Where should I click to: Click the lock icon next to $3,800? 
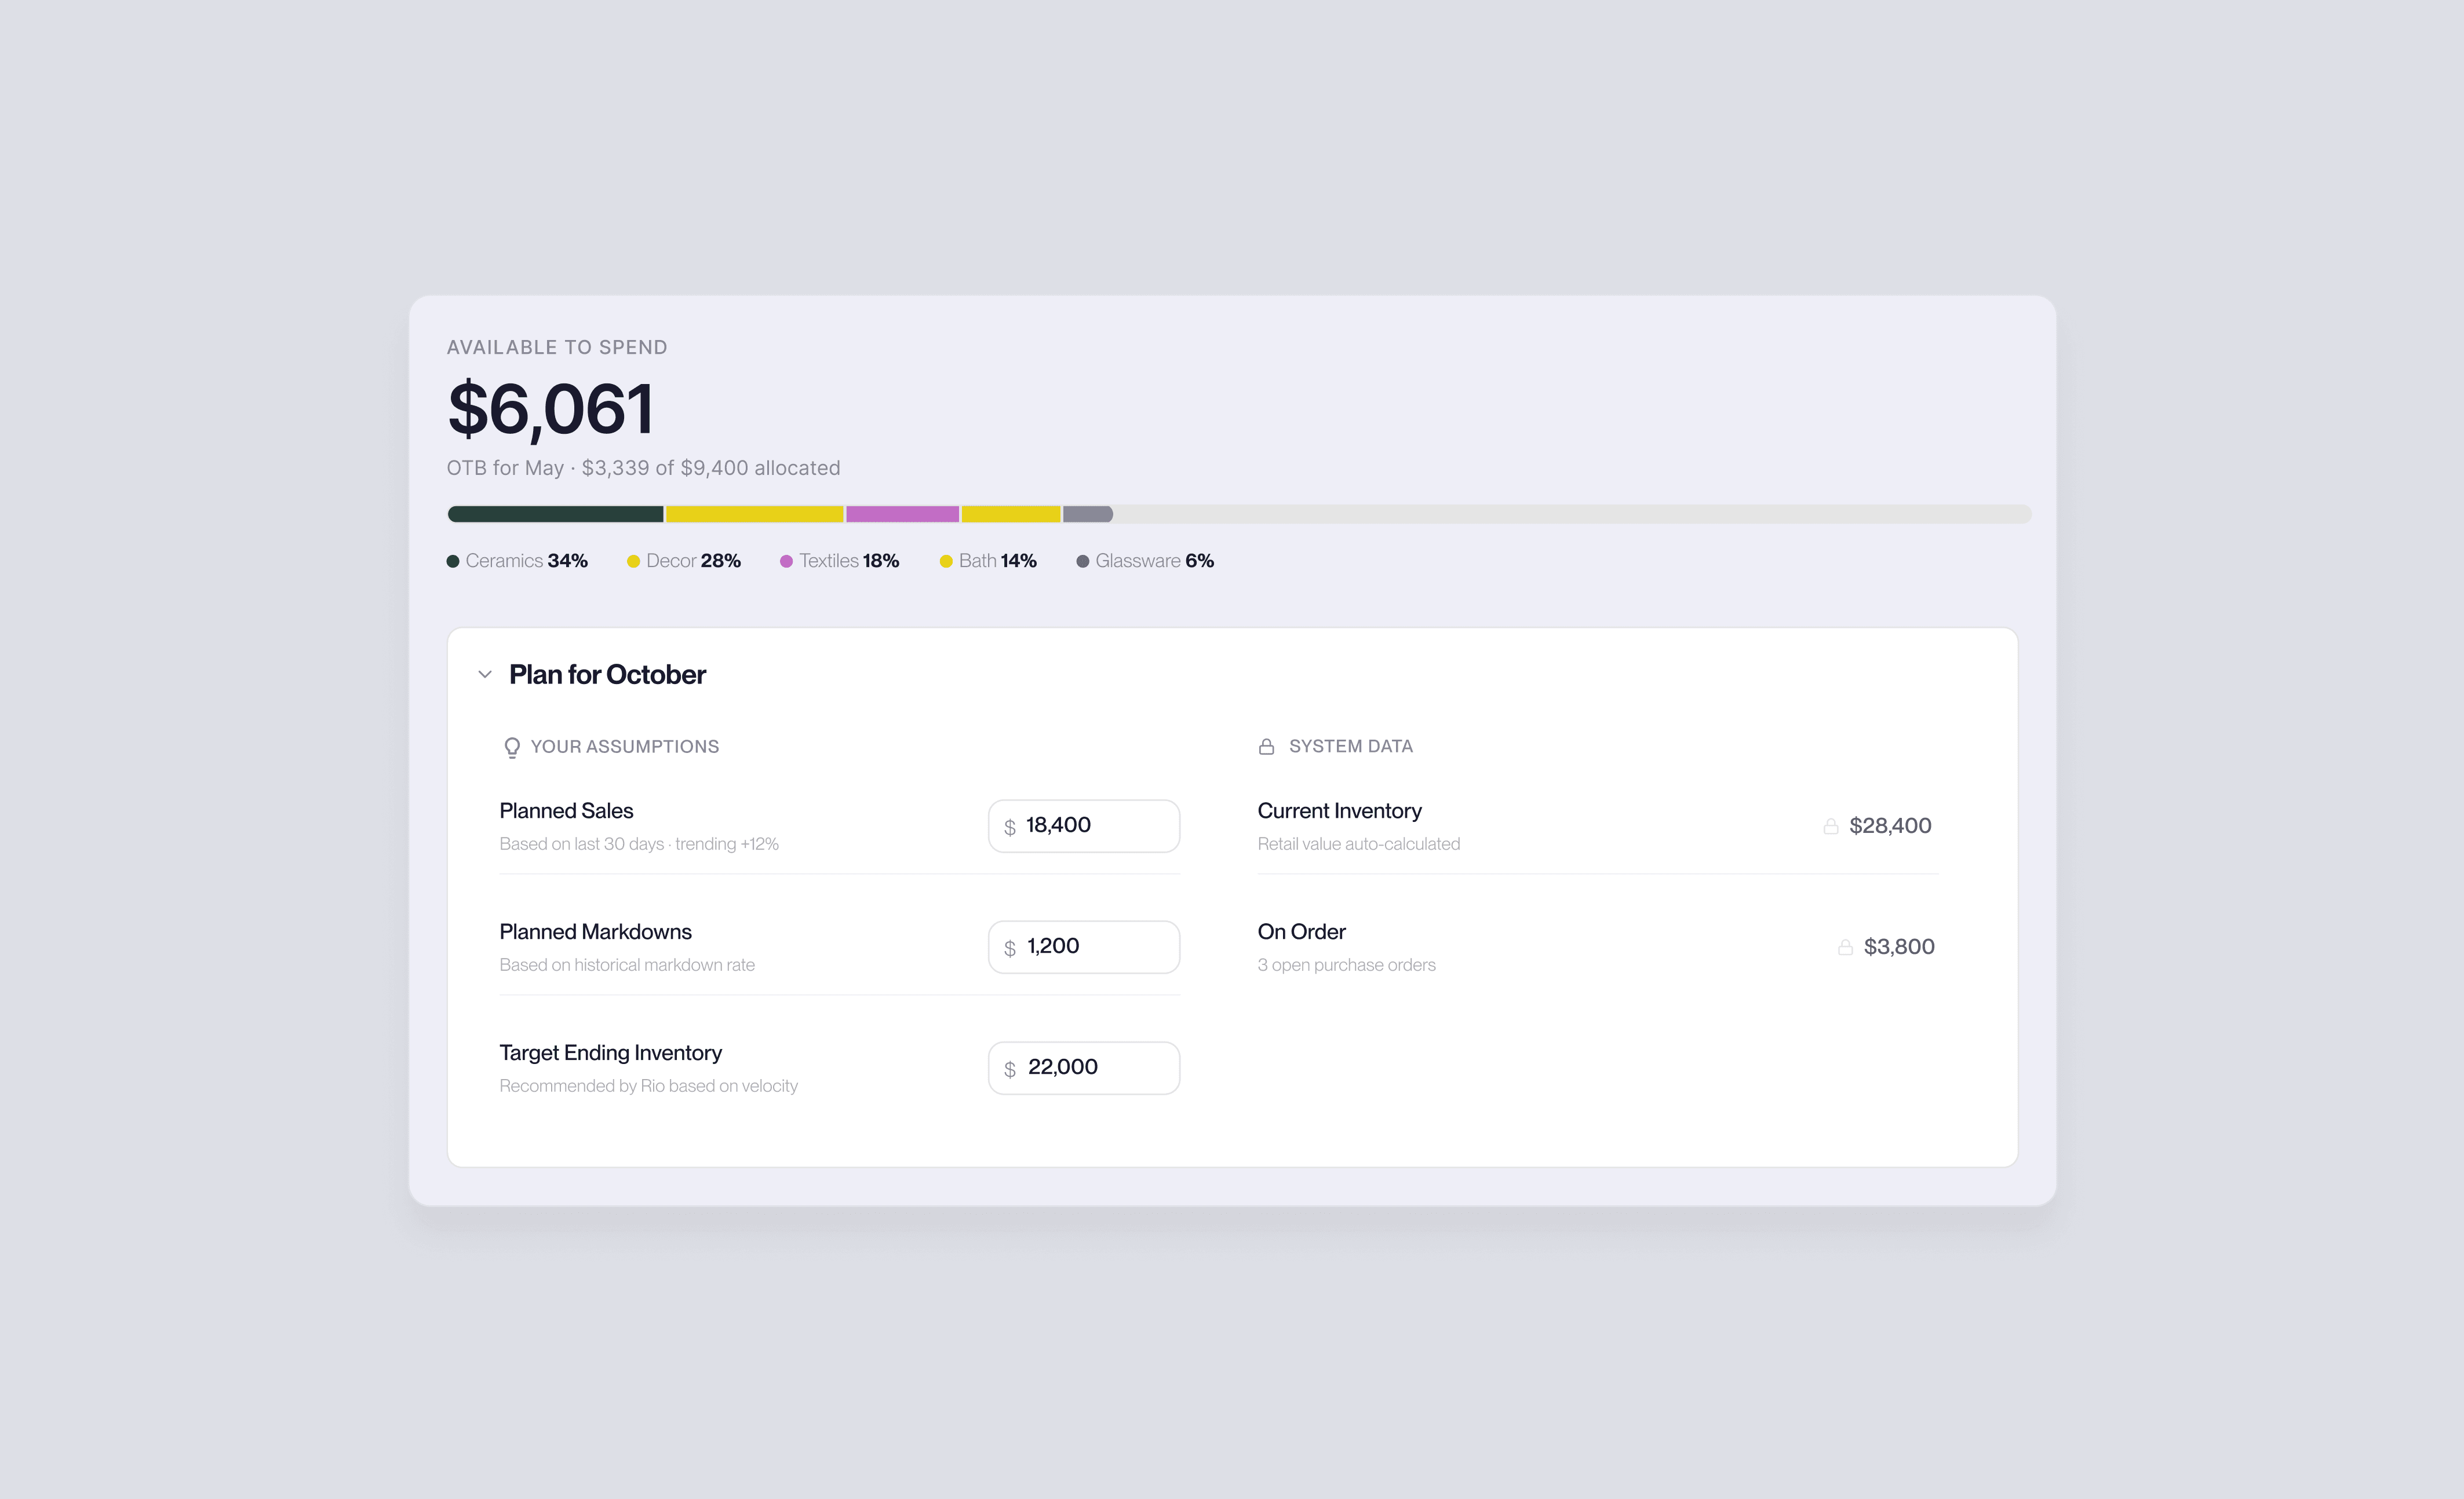(1845, 948)
